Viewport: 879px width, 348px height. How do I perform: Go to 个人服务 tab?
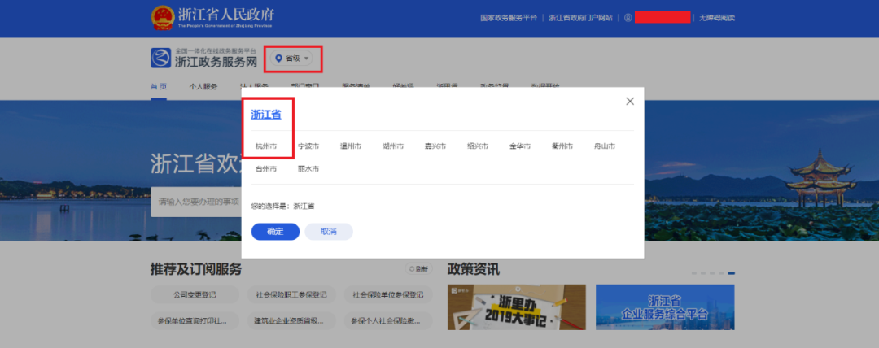[x=203, y=87]
